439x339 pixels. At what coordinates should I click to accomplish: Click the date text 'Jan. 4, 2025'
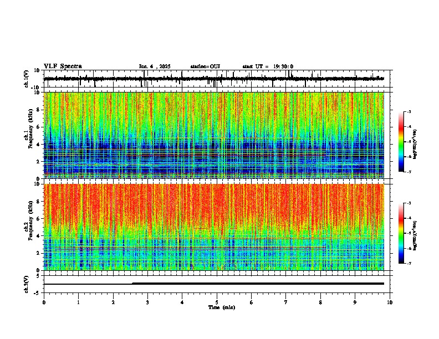(x=155, y=66)
